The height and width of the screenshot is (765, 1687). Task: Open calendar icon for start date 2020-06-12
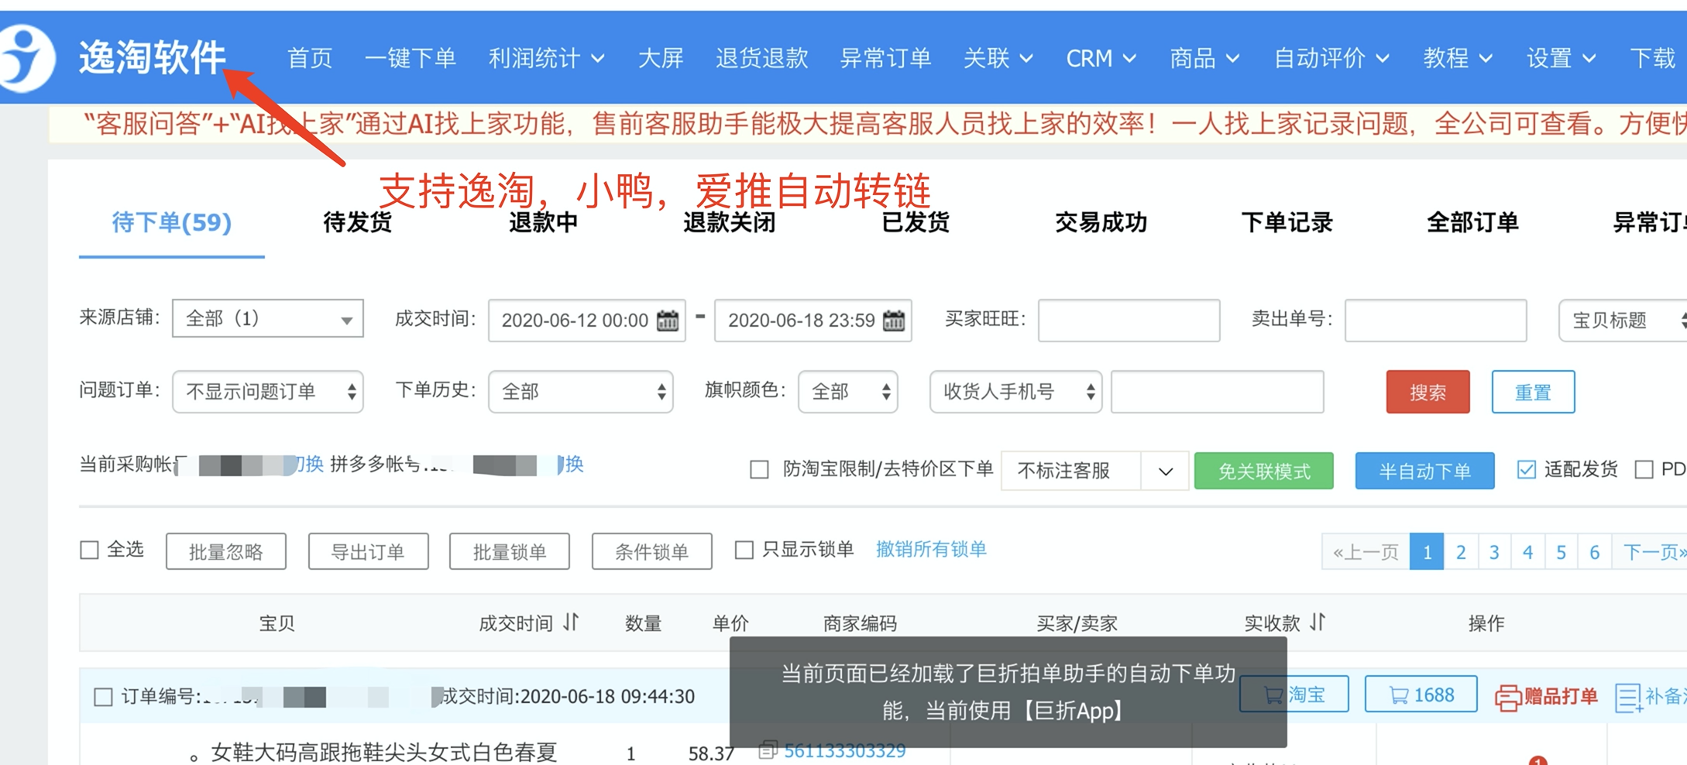[x=668, y=320]
